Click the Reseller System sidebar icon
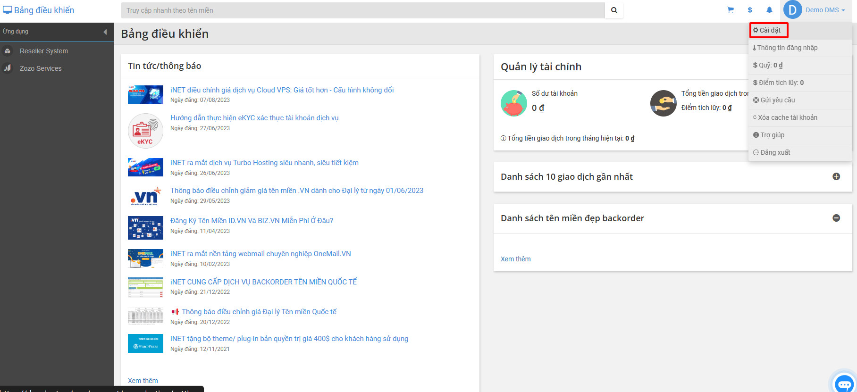857x392 pixels. coord(8,51)
